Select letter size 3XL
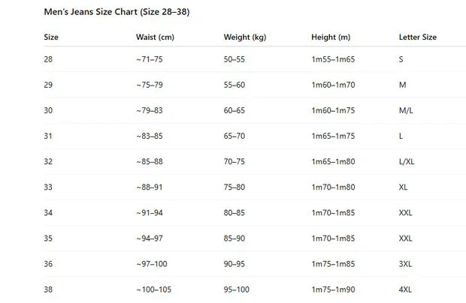 (x=405, y=264)
